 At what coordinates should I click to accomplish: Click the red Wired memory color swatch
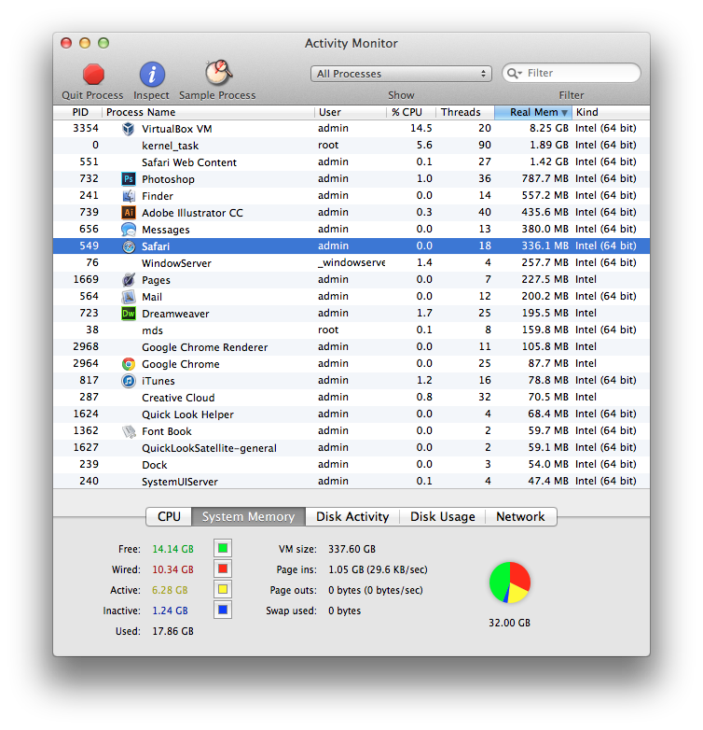pos(223,569)
